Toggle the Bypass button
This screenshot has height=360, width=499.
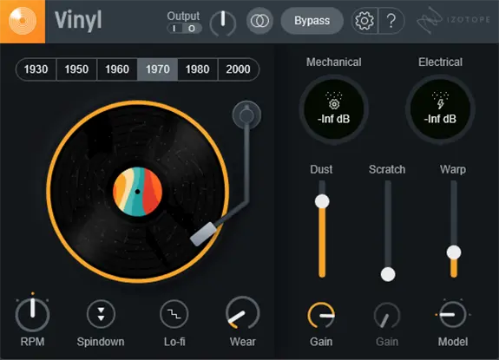pyautogui.click(x=312, y=21)
